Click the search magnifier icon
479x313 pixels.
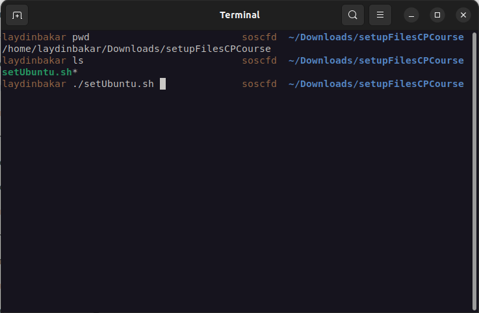click(352, 15)
